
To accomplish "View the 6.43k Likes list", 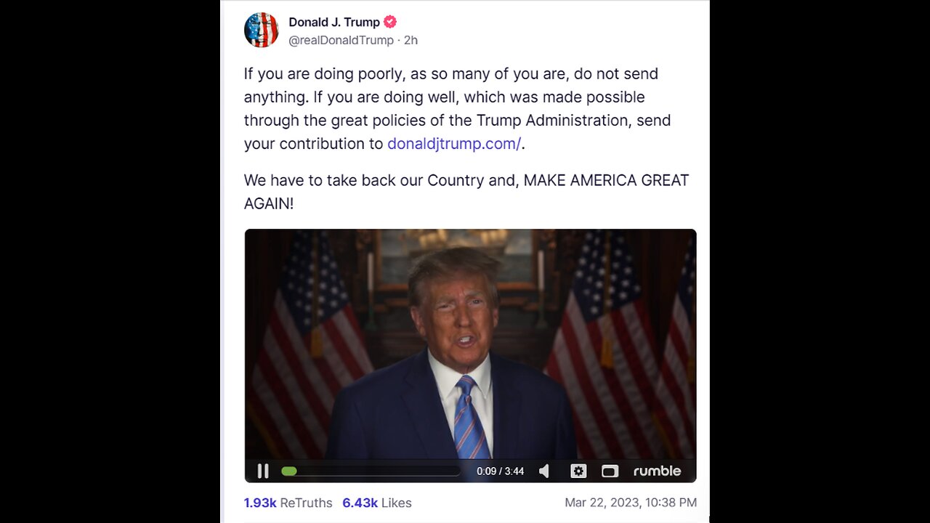I will (377, 503).
